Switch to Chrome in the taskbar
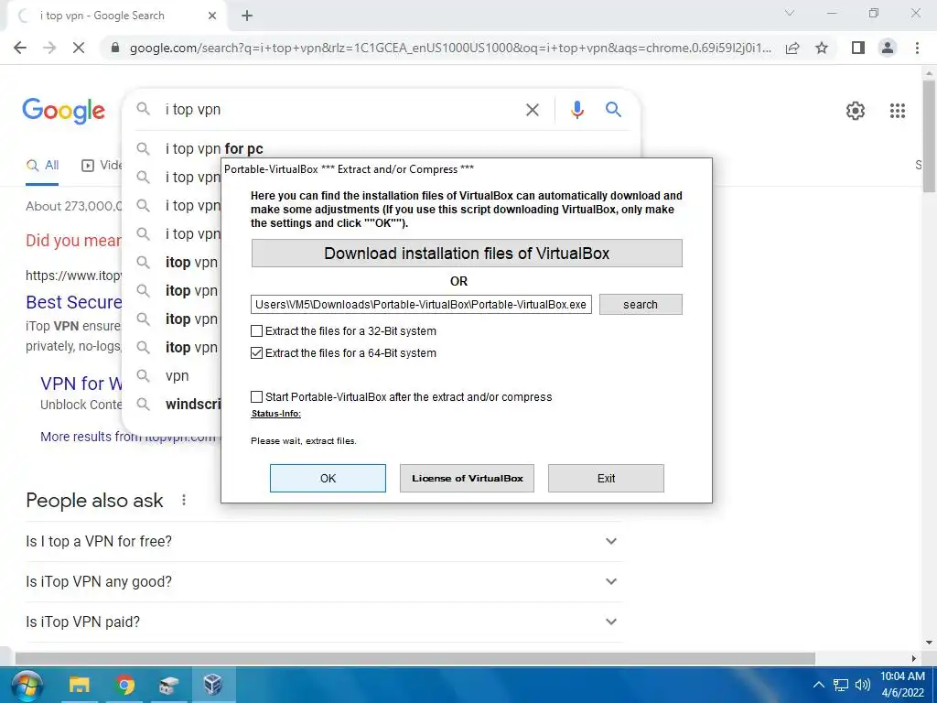937x703 pixels. click(x=124, y=685)
